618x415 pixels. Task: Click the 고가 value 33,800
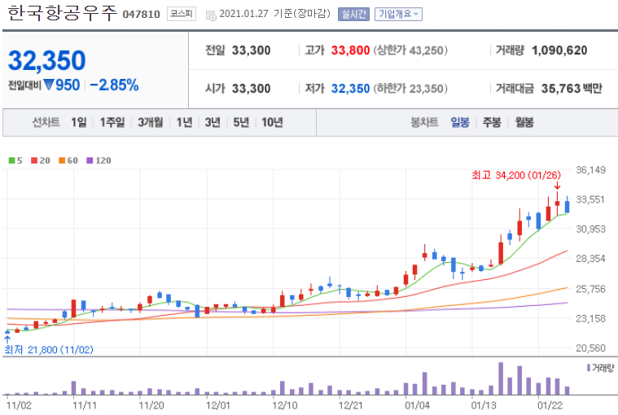(x=350, y=50)
